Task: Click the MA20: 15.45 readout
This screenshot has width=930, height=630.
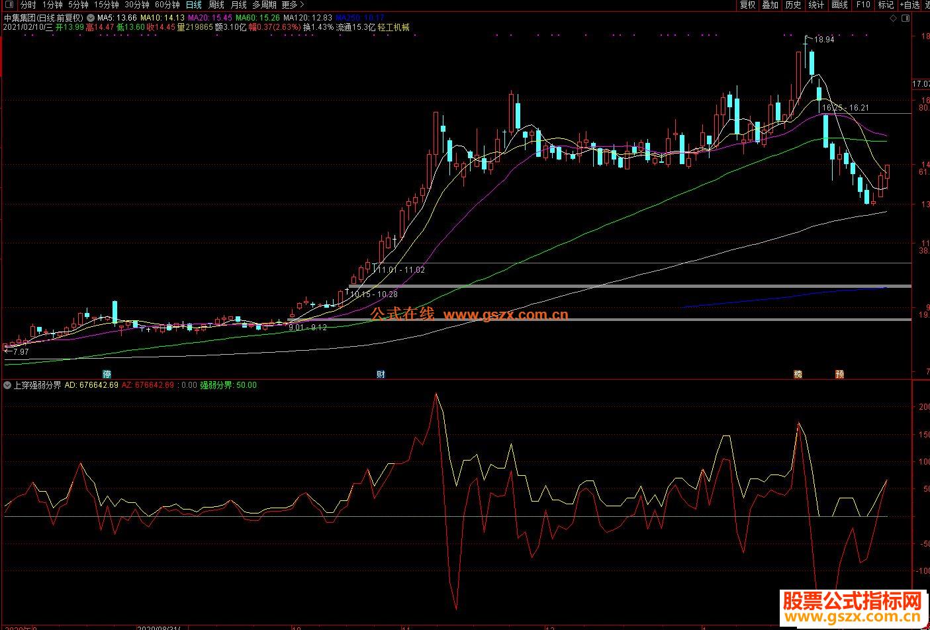Action: point(210,18)
